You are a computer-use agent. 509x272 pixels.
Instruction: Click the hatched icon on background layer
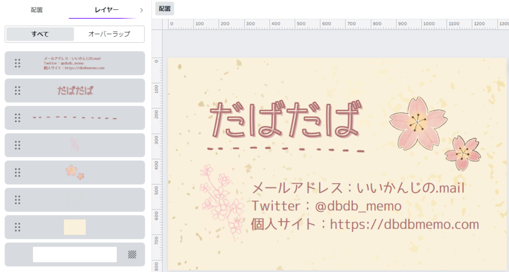(132, 255)
